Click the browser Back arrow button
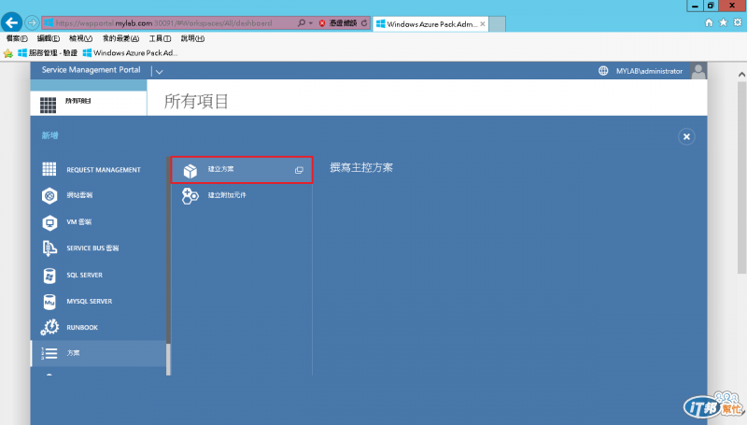The height and width of the screenshot is (425, 747). click(x=11, y=22)
